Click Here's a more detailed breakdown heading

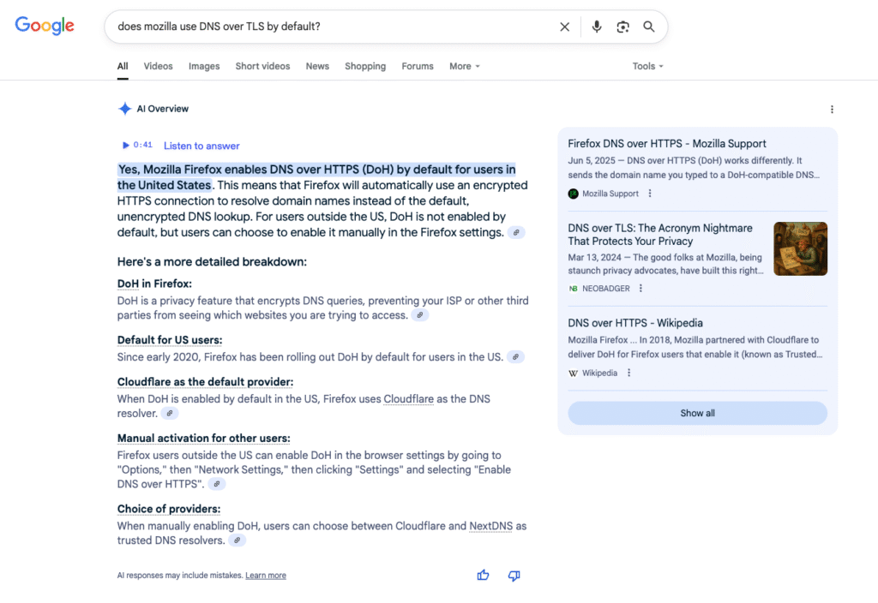(x=212, y=262)
